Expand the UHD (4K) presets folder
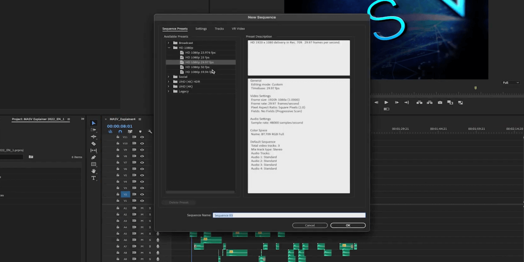The height and width of the screenshot is (262, 524). click(x=169, y=86)
